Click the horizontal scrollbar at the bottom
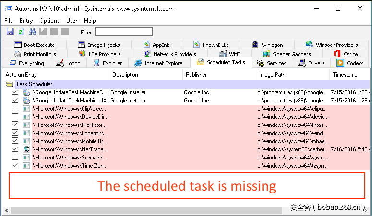Viewport: 372px width, 216px height. point(144,210)
